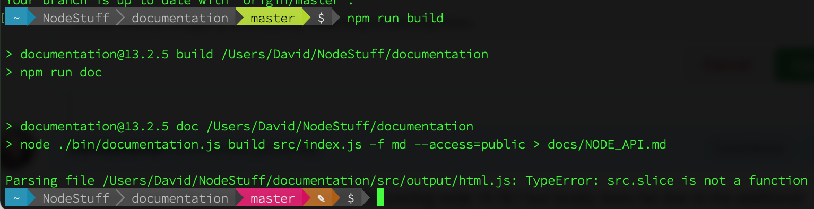
Task: Click the blue home tilde segment in bottom prompt
Action: pos(16,198)
